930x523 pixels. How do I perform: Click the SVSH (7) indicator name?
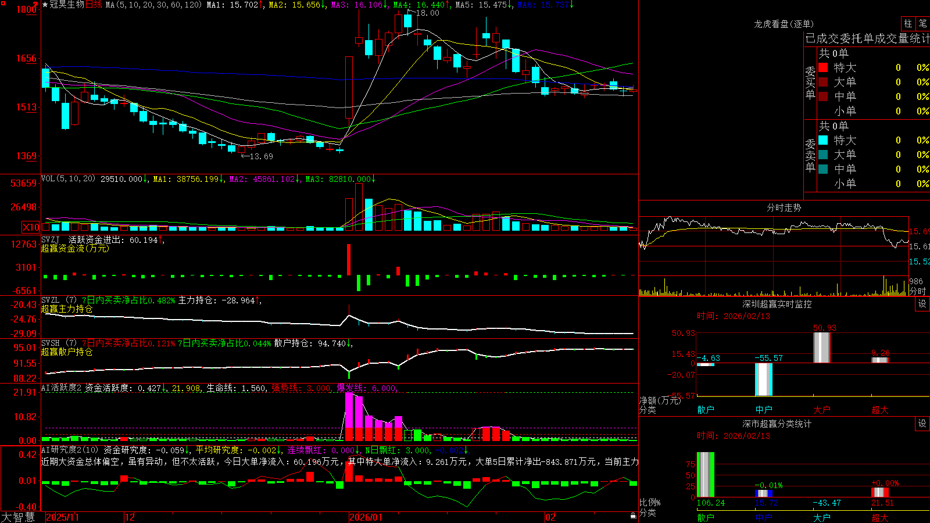click(x=59, y=343)
